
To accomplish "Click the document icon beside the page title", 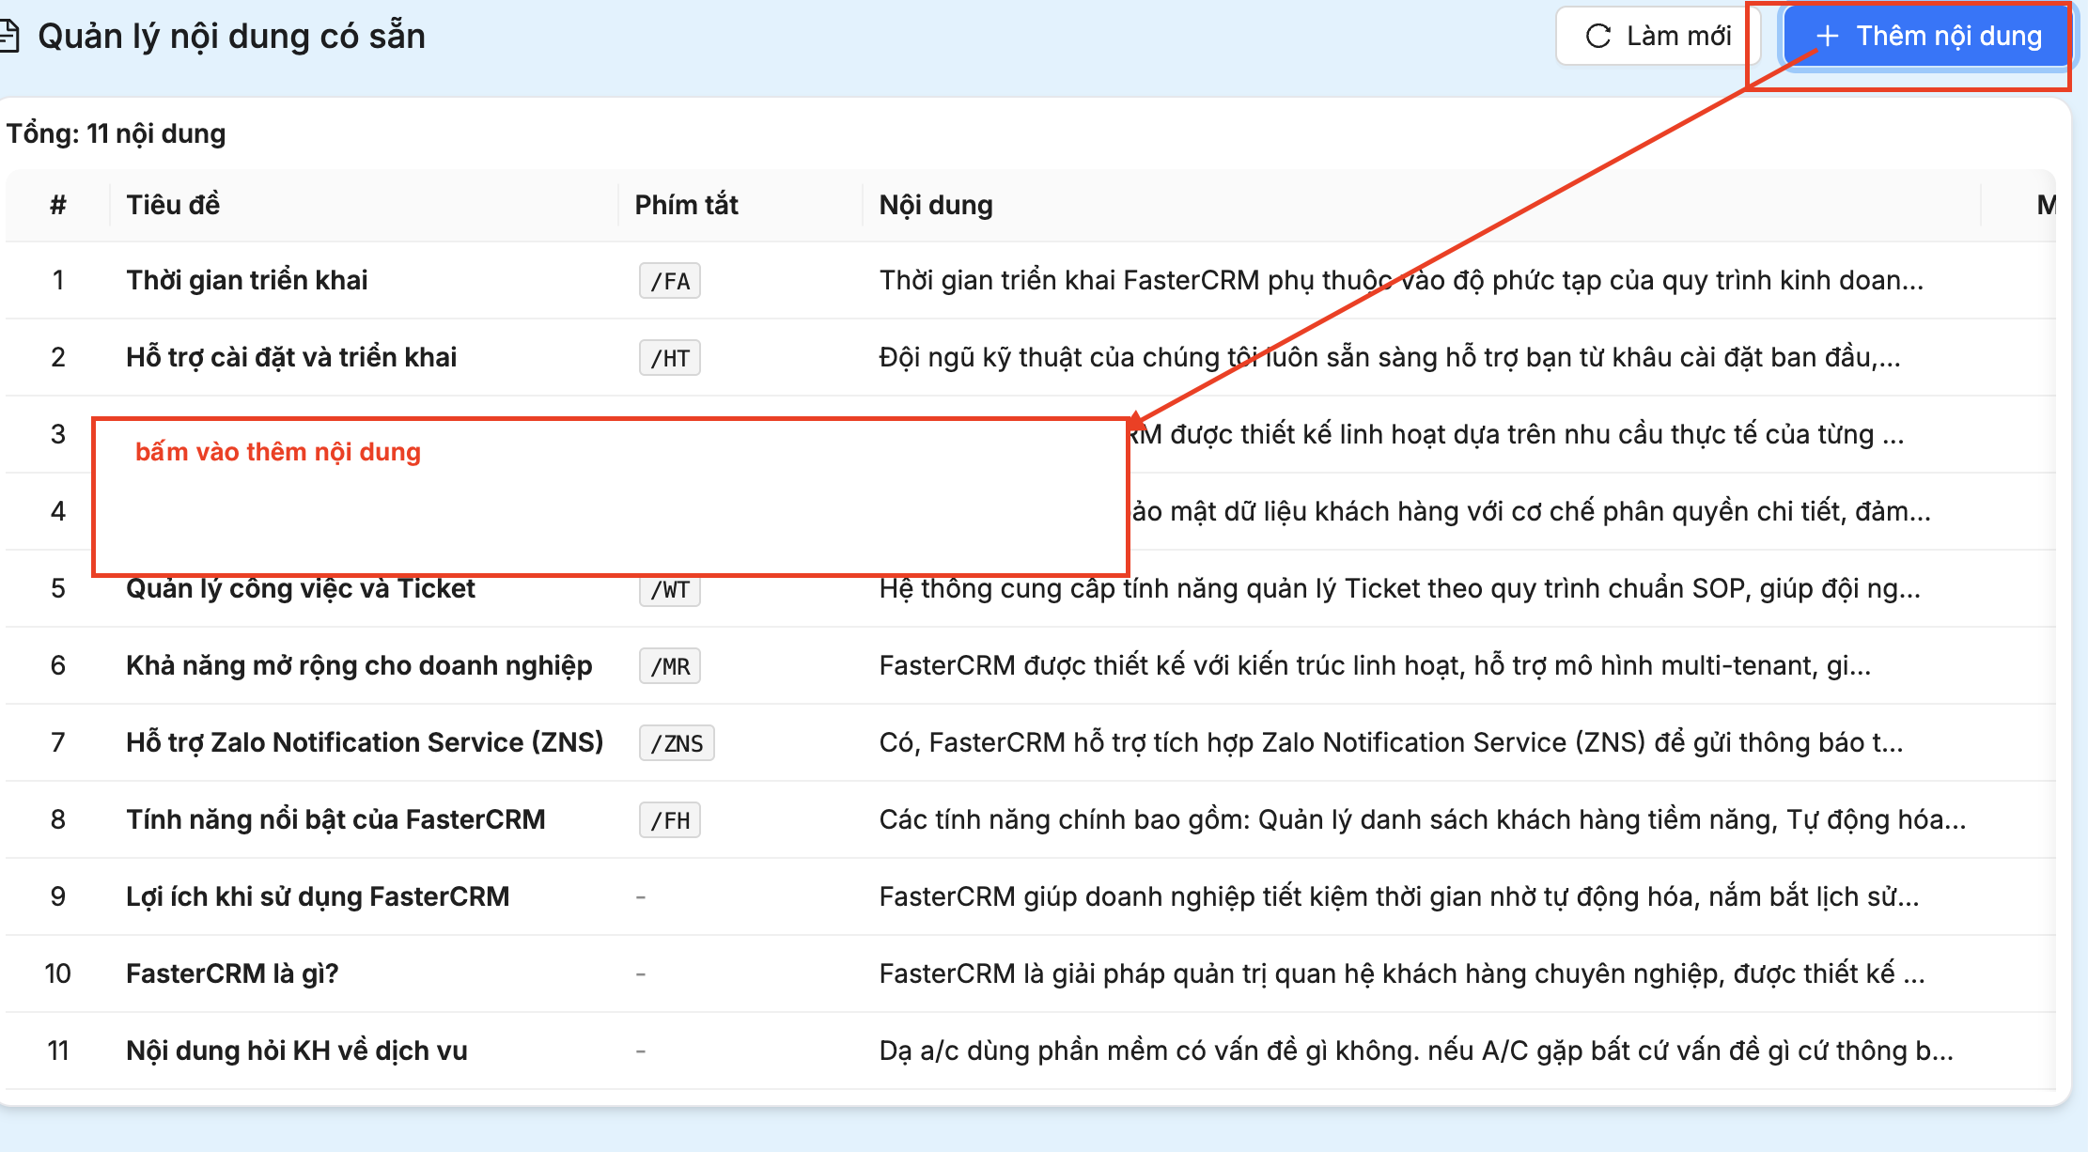I will [x=8, y=36].
